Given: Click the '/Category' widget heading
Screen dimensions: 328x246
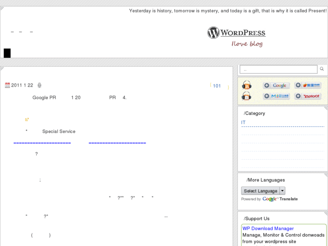Looking at the screenshot, I should 254,113.
